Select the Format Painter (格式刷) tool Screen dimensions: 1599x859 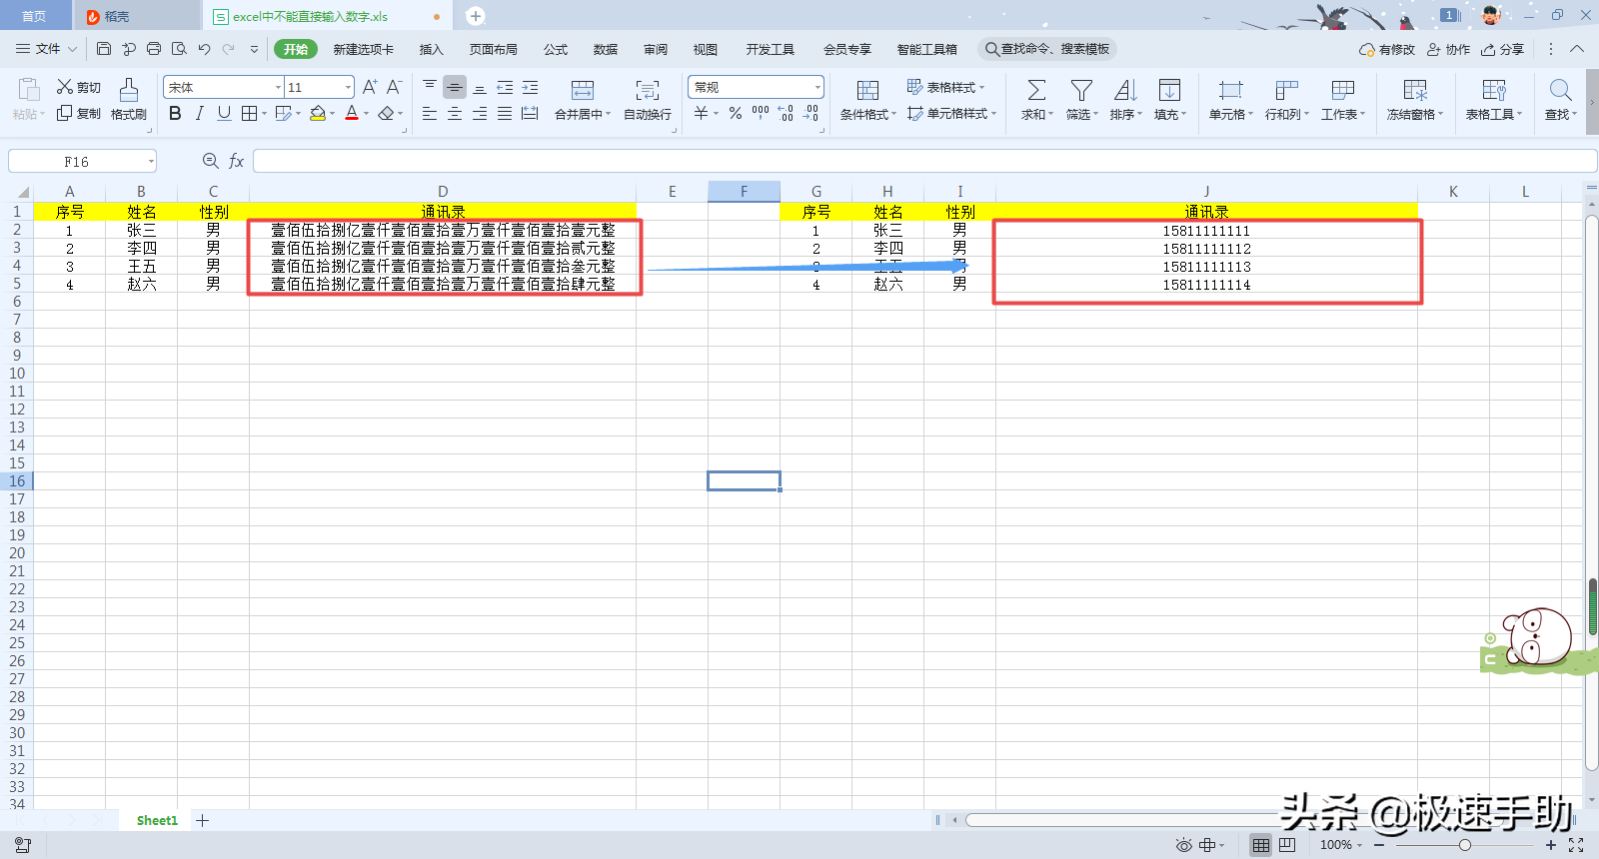coord(129,91)
